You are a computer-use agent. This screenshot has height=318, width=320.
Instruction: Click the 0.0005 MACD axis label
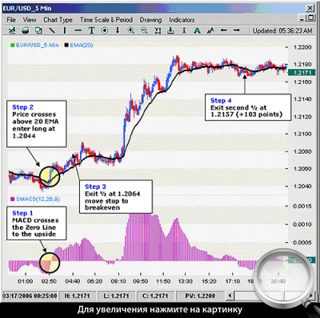click(x=302, y=243)
